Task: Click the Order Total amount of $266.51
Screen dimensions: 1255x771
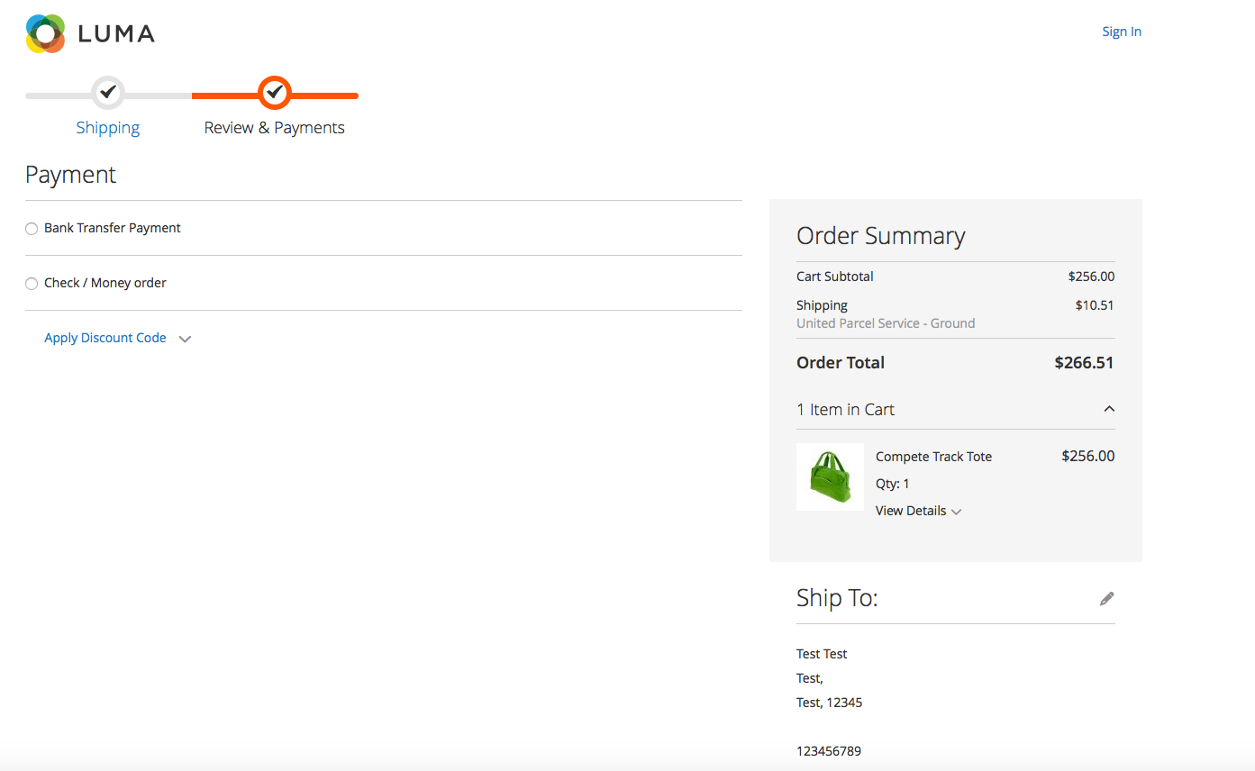Action: 1084,363
